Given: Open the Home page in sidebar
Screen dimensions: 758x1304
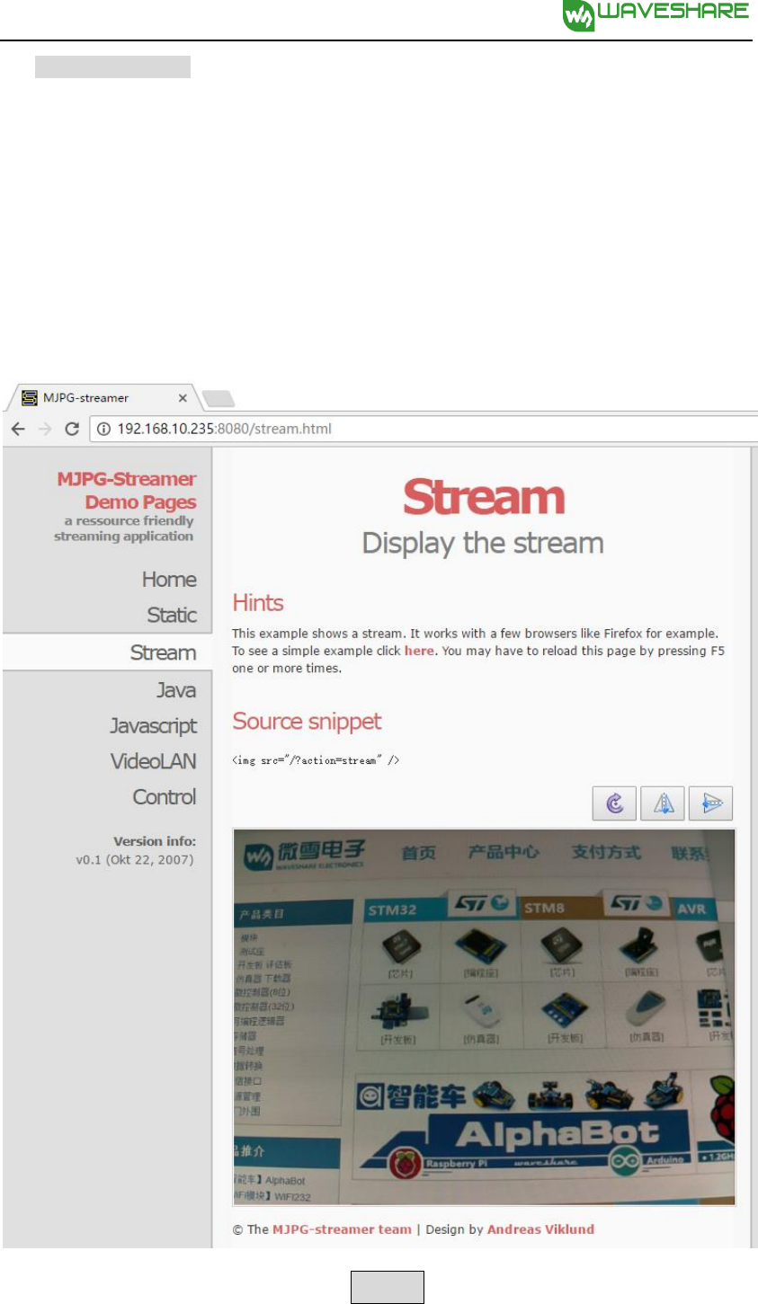Looking at the screenshot, I should pos(169,580).
